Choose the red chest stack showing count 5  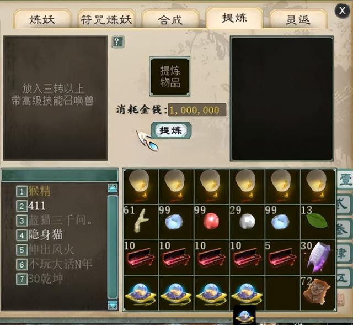point(282,258)
